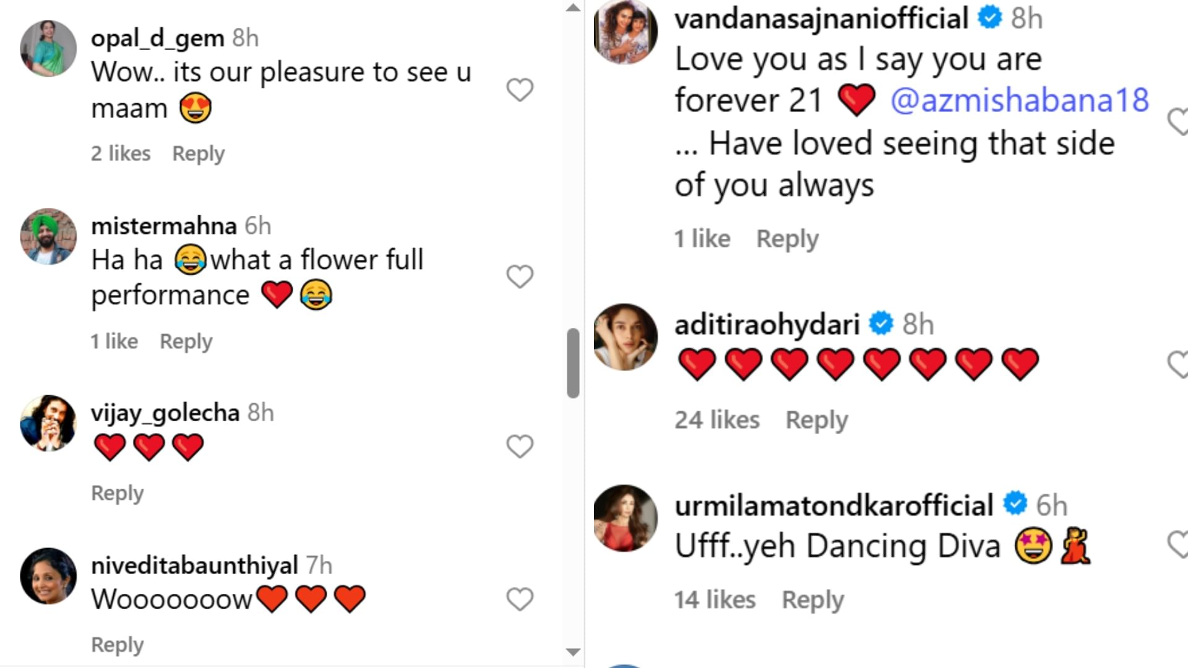
Task: Click the comments scrollbar thumb
Action: pyautogui.click(x=573, y=364)
